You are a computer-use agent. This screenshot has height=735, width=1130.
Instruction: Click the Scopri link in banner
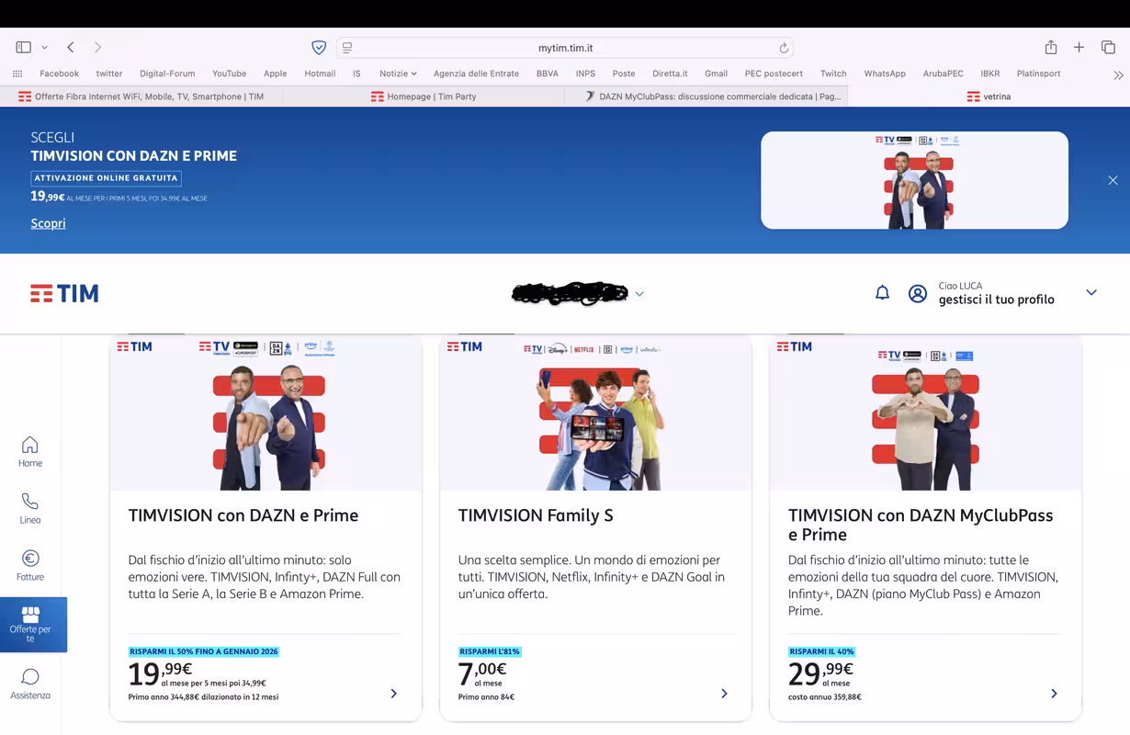tap(48, 223)
